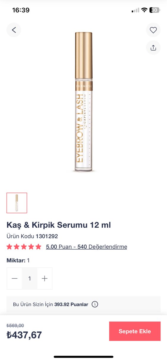Tap the back arrow icon
Viewport: 167px width, 361px height.
click(x=14, y=30)
